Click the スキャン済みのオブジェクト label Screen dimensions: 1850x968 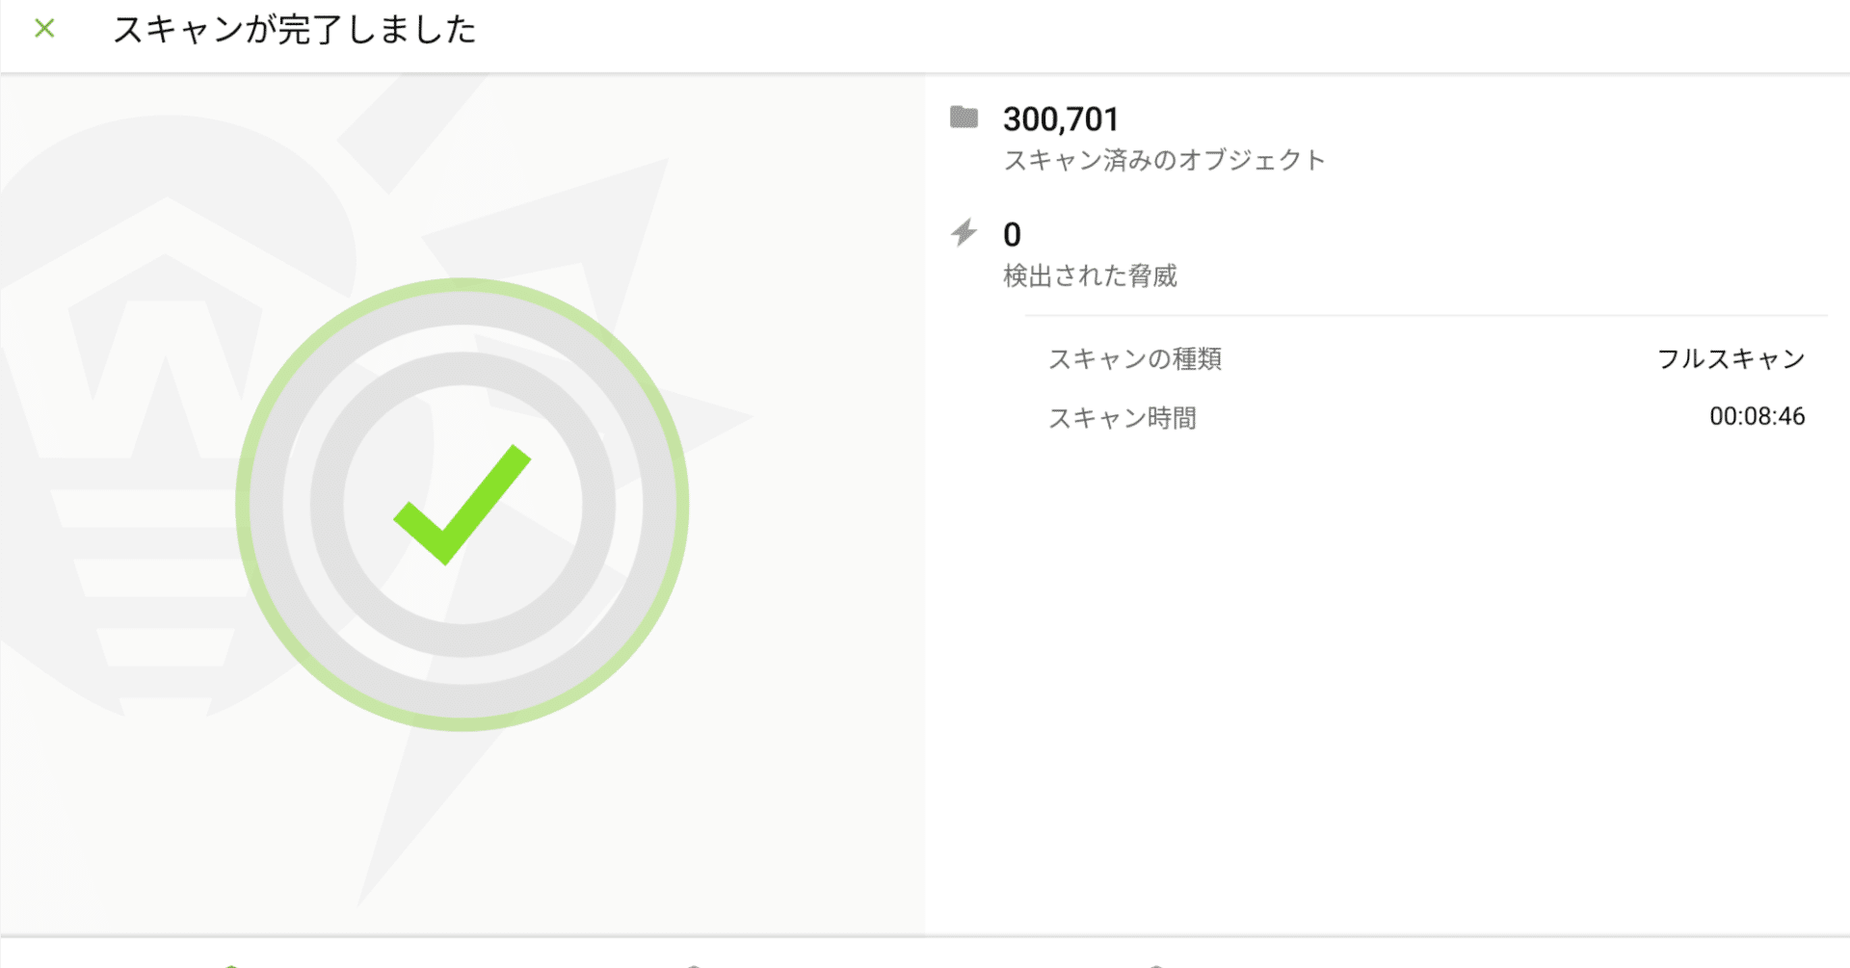(x=1164, y=160)
